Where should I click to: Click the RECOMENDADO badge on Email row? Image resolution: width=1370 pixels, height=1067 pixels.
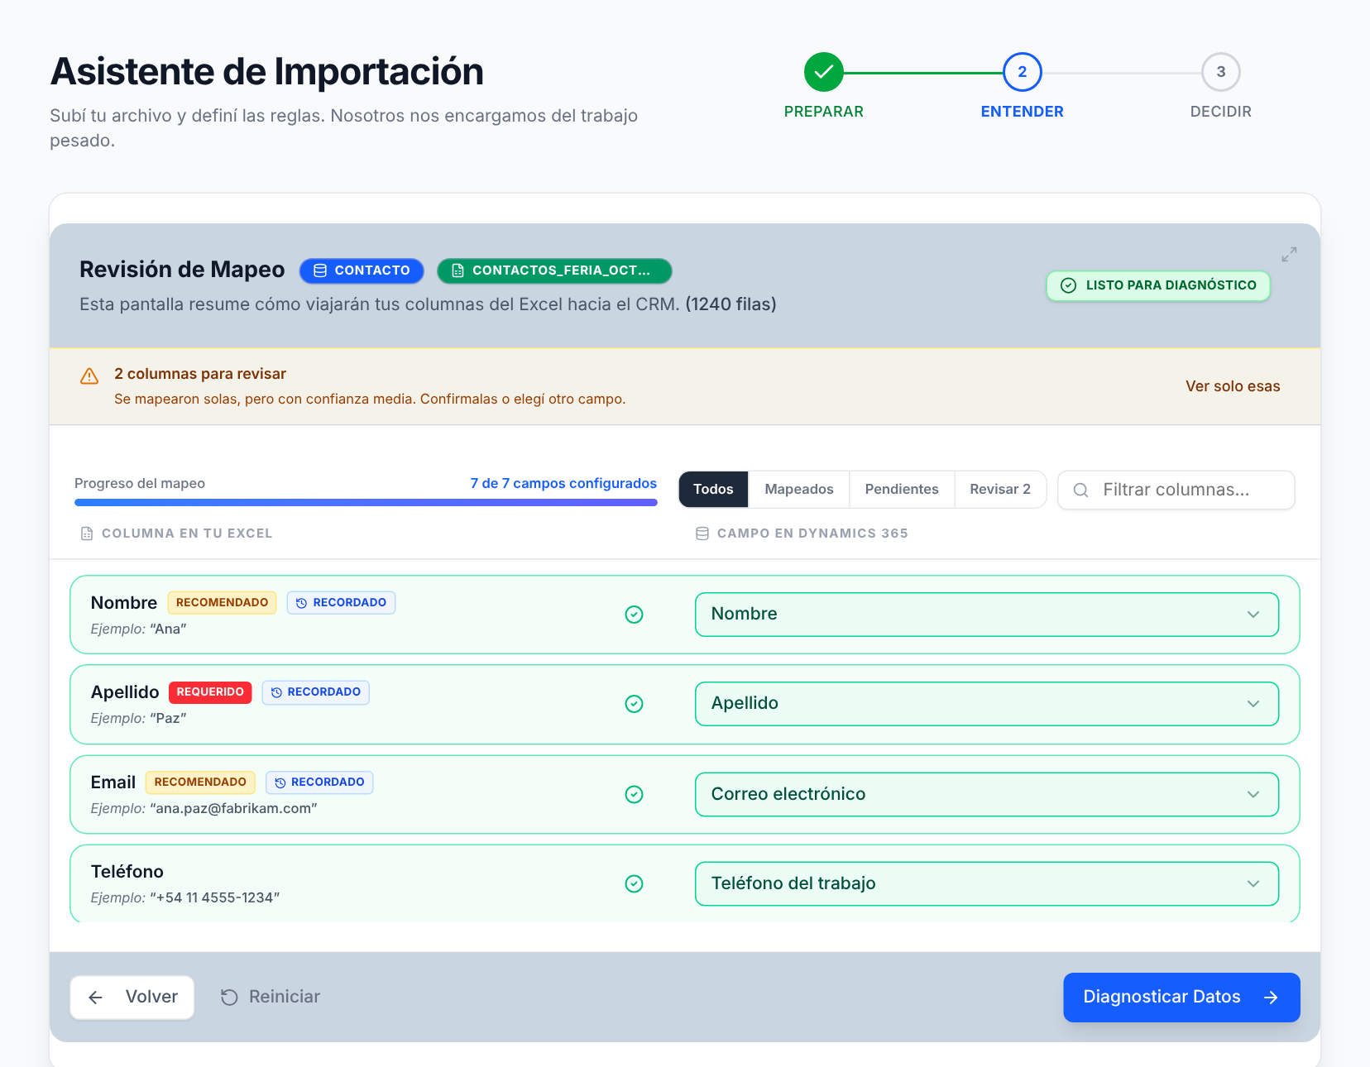click(x=200, y=782)
